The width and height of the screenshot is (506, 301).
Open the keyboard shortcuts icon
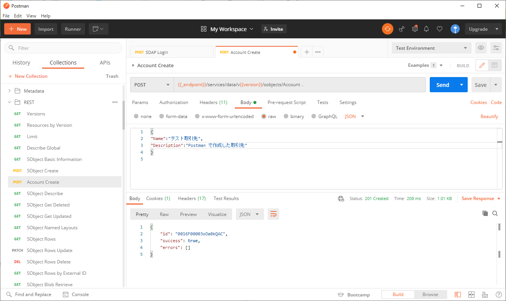(x=485, y=295)
